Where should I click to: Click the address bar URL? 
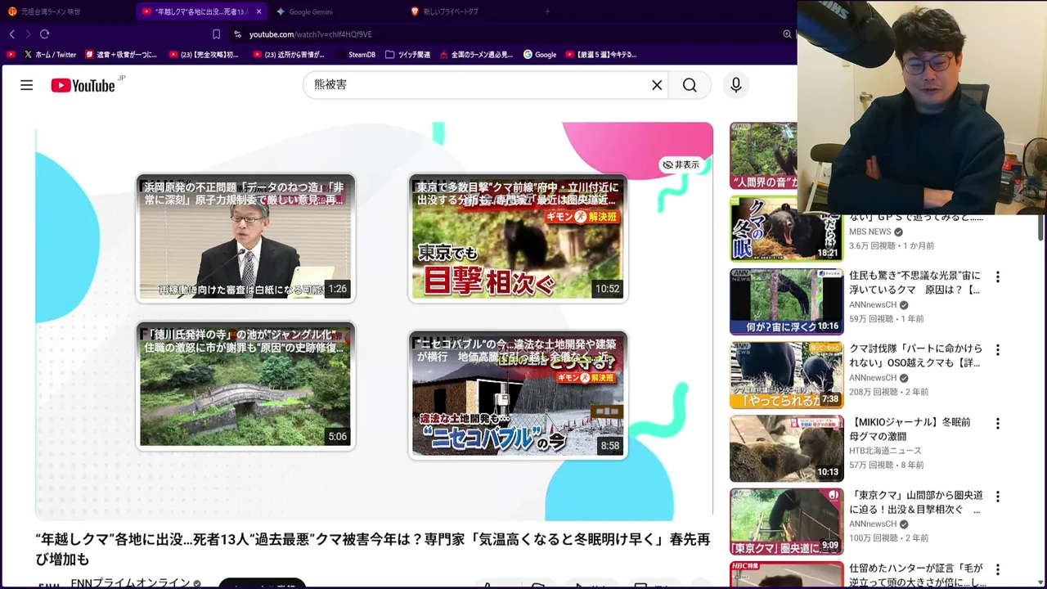pos(310,34)
